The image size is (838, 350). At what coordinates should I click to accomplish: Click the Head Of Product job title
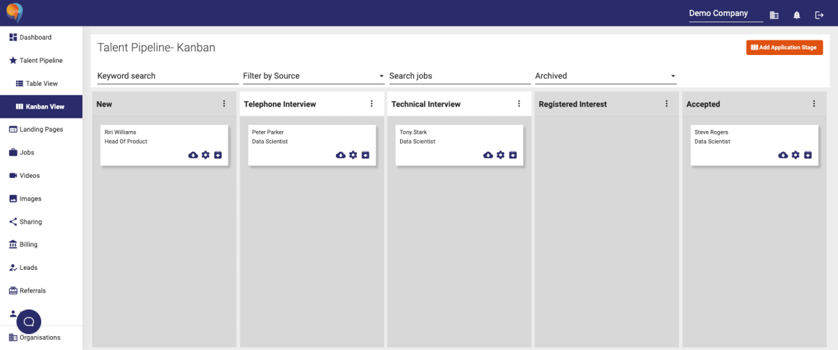tap(126, 142)
